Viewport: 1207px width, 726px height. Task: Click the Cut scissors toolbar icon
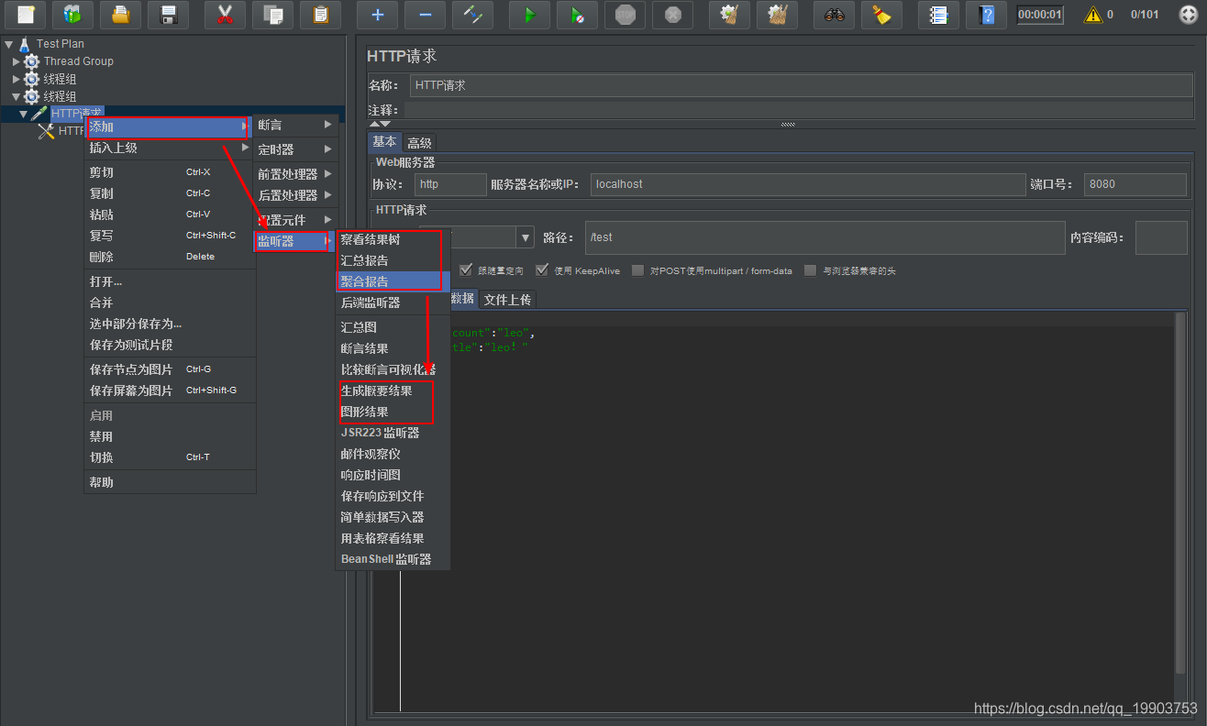click(225, 15)
